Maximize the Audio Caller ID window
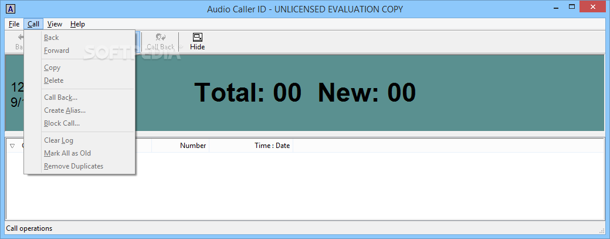This screenshot has height=239, width=610. (x=571, y=6)
